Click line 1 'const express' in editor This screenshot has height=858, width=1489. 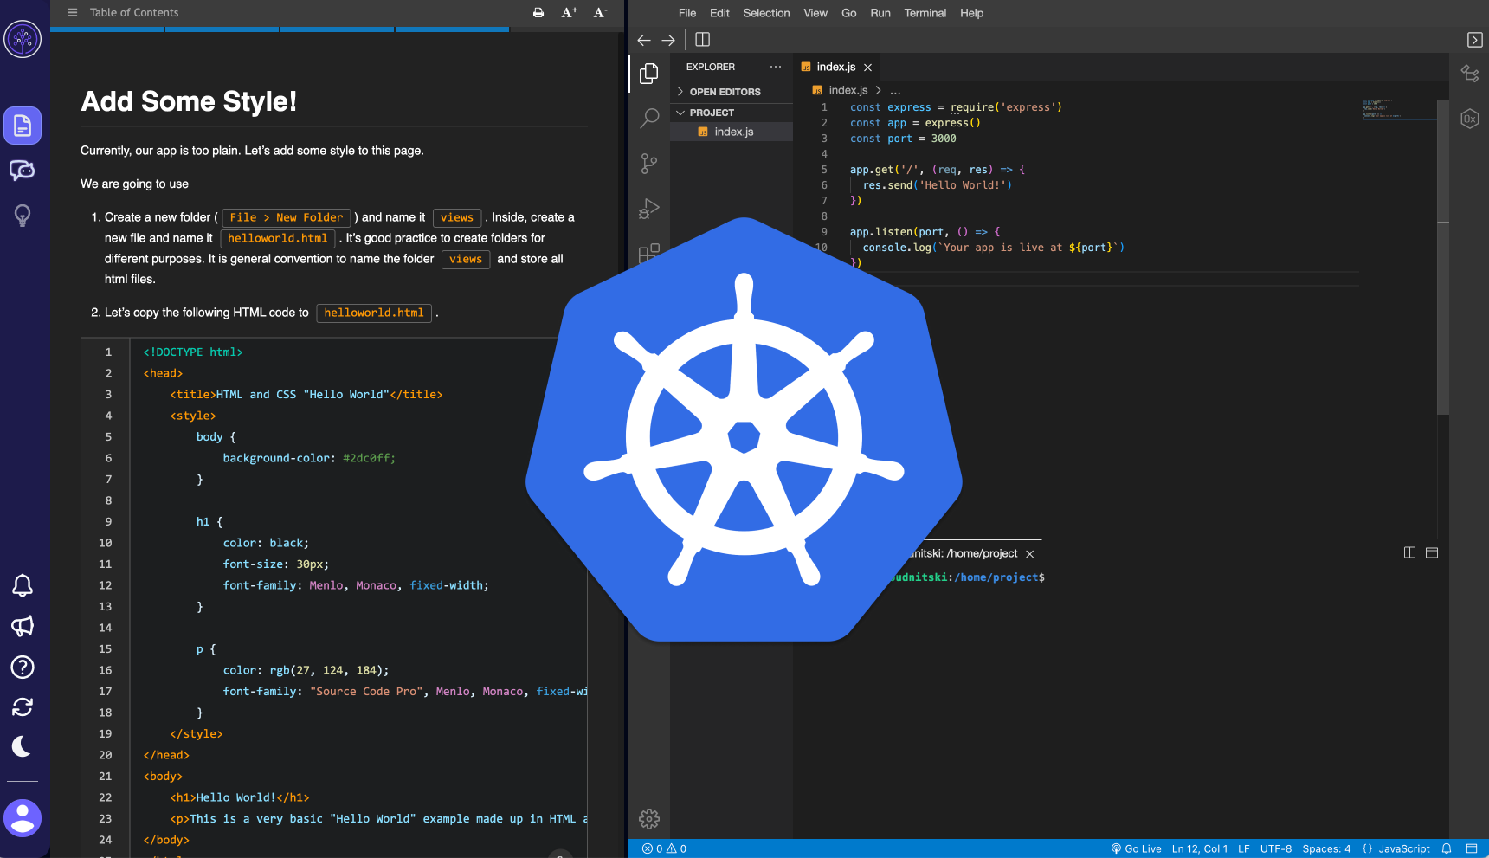(x=956, y=107)
